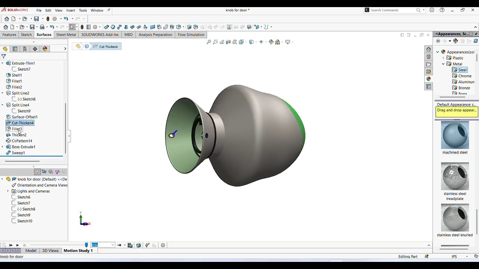Switch to the Features tab
The height and width of the screenshot is (269, 479).
9,35
